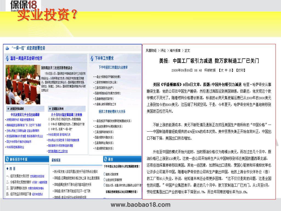Click the www.baobao18.com footer text
The width and height of the screenshot is (281, 211).
(x=140, y=204)
